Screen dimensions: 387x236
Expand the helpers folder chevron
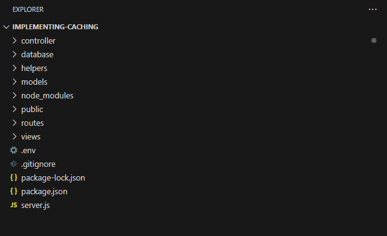pos(14,68)
